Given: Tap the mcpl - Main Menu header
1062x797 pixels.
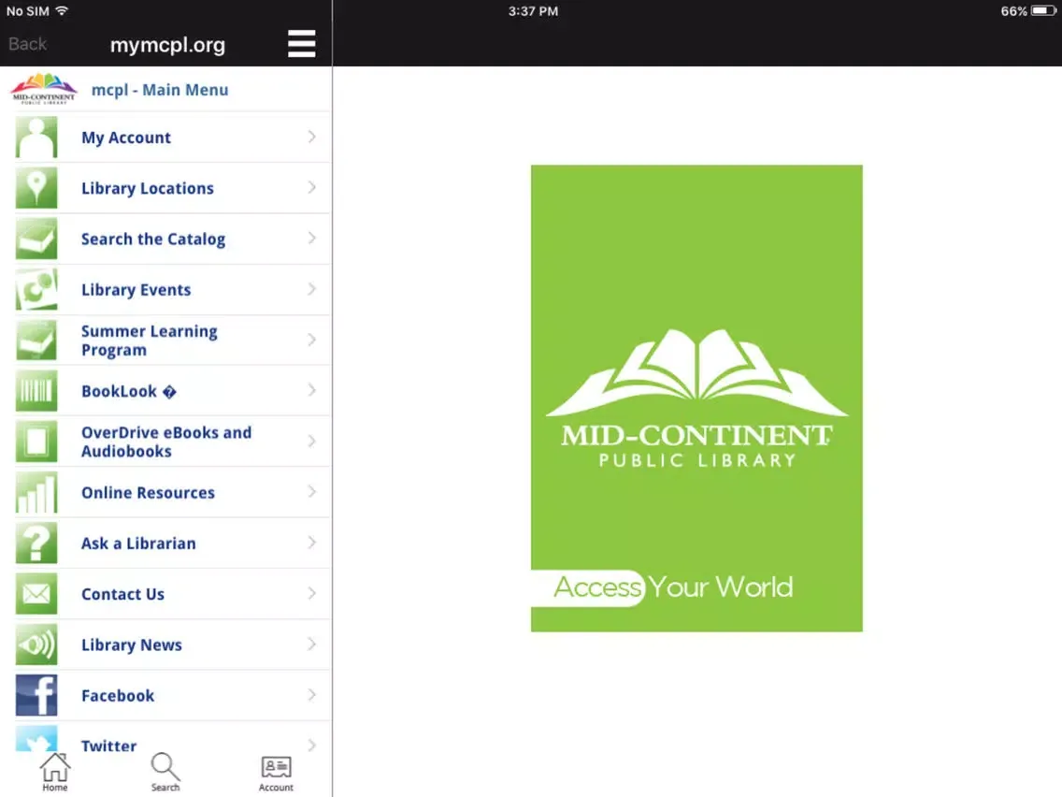Looking at the screenshot, I should [160, 90].
